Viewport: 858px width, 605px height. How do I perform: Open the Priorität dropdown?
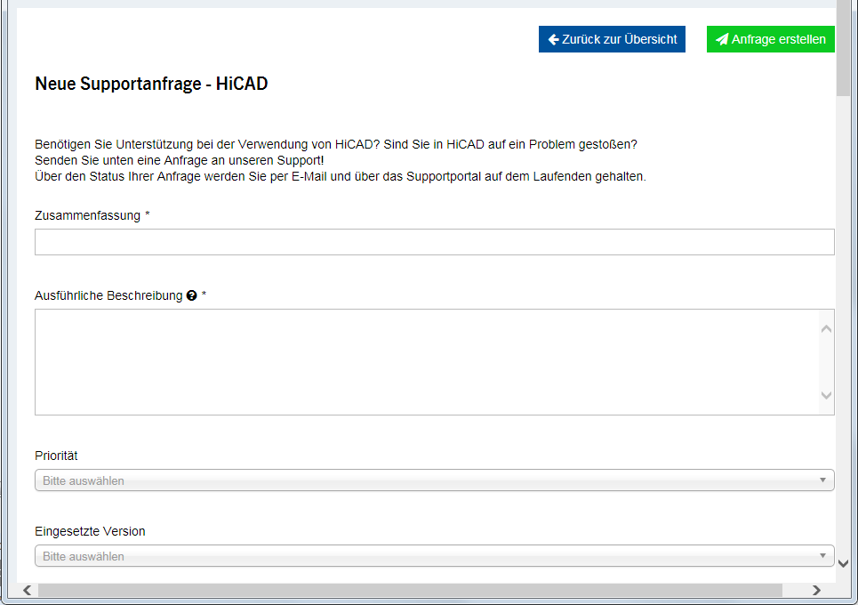click(x=435, y=480)
